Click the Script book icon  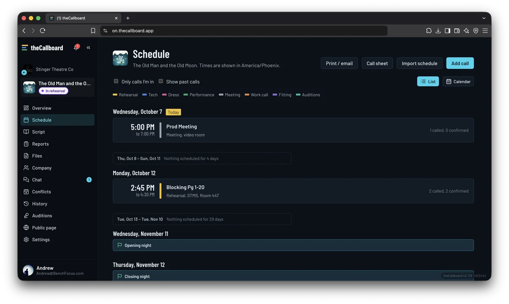(26, 132)
